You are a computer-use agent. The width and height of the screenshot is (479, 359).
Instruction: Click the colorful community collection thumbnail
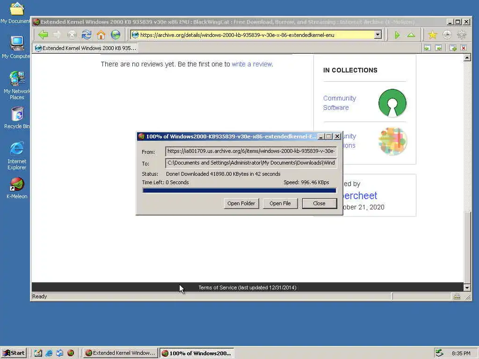392,141
